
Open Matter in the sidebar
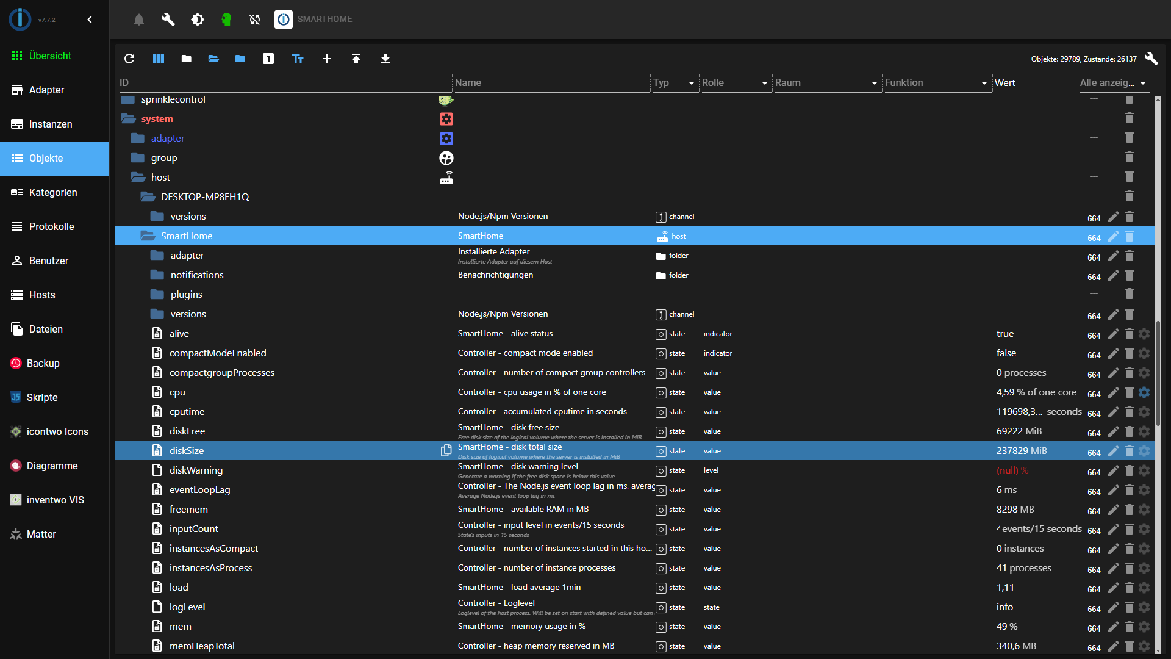click(x=55, y=534)
